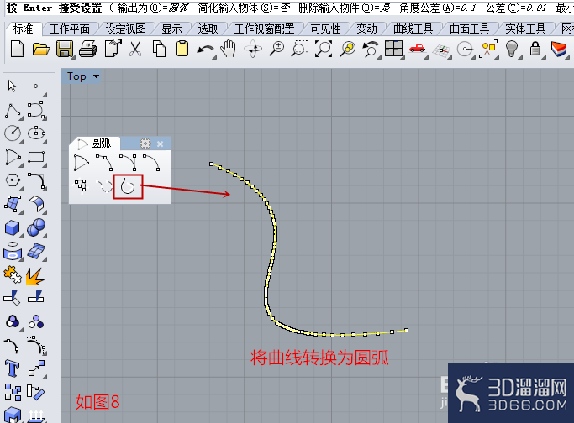
Task: Click the red car icon
Action: [418, 49]
